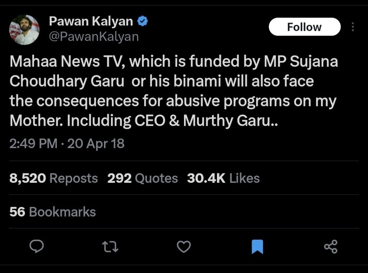This screenshot has height=273, width=368.
Task: Repost this tweet using the retweet icon
Action: [x=110, y=246]
